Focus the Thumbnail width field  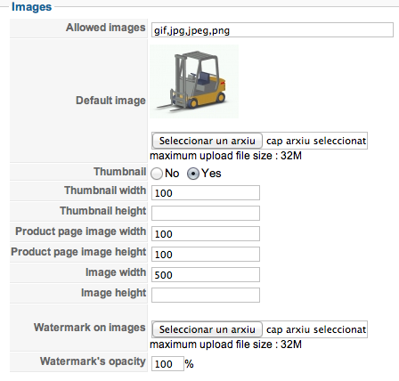(x=206, y=193)
